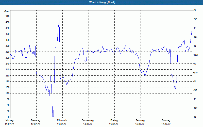Viewport: 203px width, 127px height.
Task: Click the '390' value on the degree axis
Action: click(x=8, y=40)
